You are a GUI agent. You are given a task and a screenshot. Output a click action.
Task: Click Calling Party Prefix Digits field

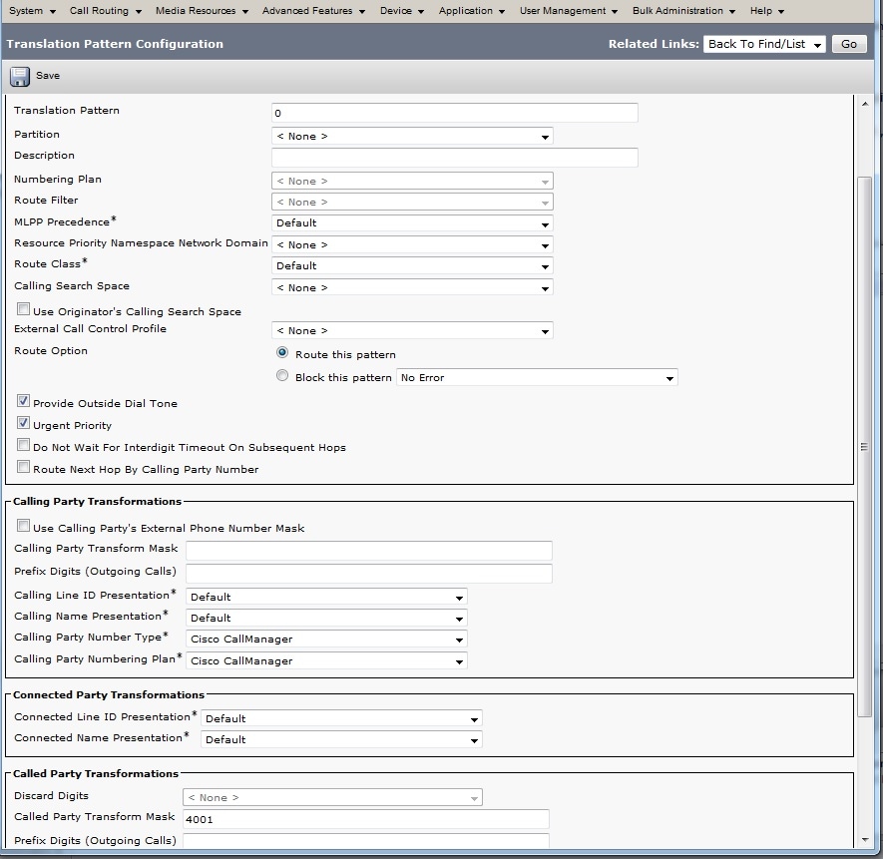(x=369, y=574)
